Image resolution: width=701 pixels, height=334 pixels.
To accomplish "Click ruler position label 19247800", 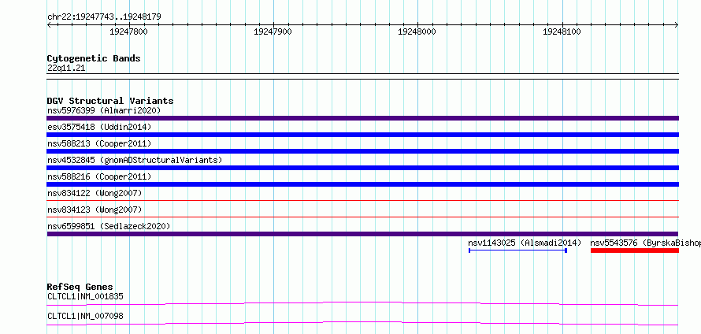I will [x=128, y=32].
